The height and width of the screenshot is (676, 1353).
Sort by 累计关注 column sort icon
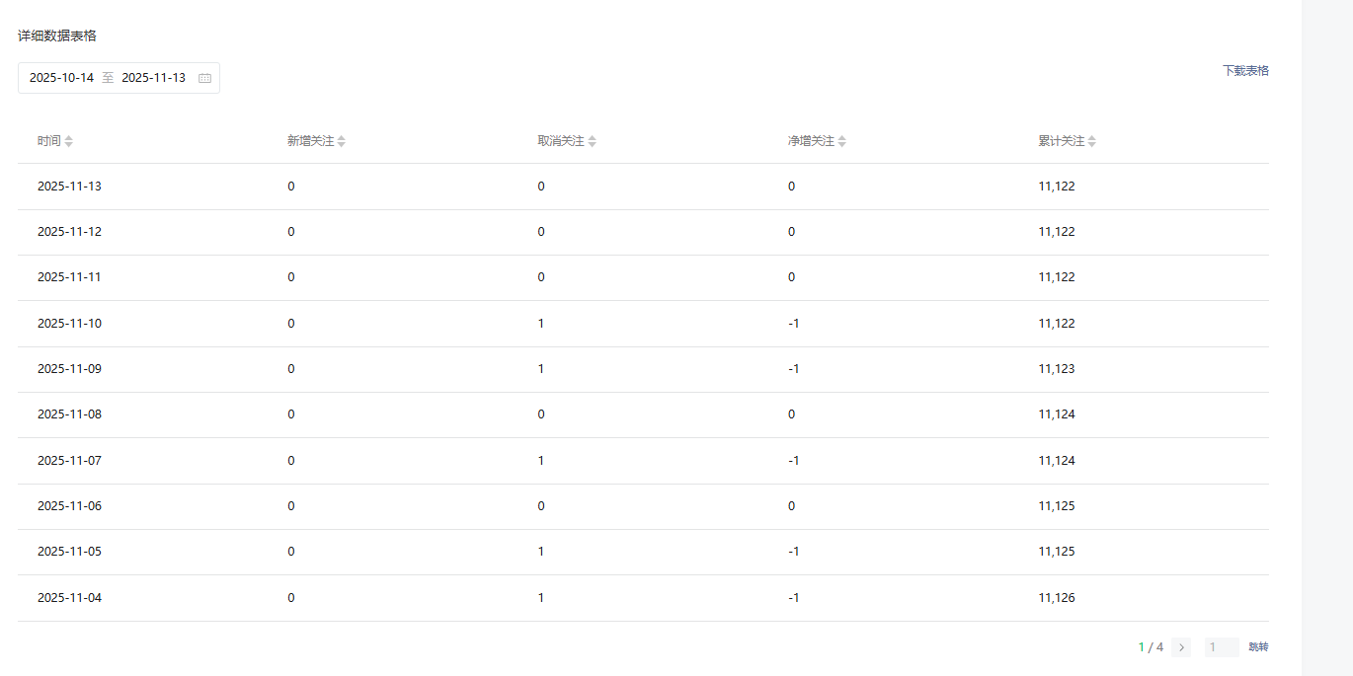click(x=1092, y=141)
